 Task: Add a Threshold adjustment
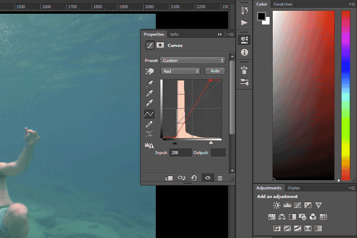(298, 228)
